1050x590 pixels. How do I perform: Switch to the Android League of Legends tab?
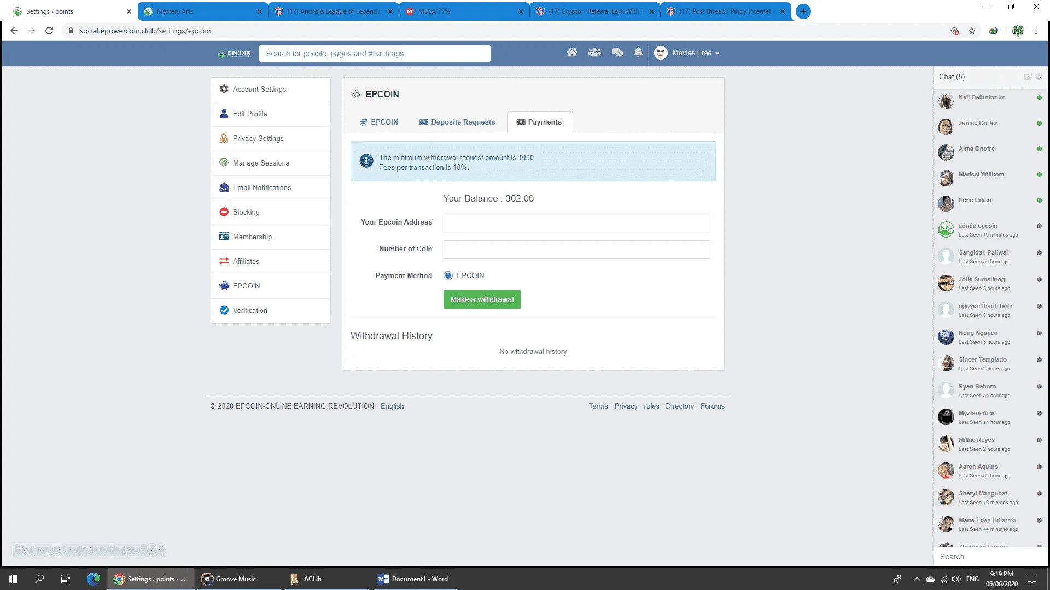coord(334,11)
